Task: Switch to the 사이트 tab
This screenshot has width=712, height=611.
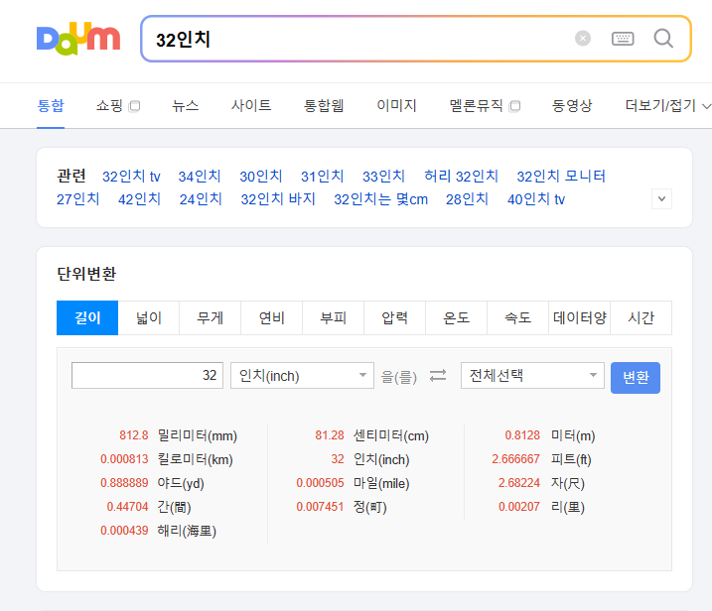Action: pyautogui.click(x=251, y=106)
